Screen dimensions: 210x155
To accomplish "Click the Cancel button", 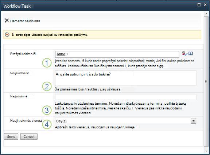I will point(29,136).
